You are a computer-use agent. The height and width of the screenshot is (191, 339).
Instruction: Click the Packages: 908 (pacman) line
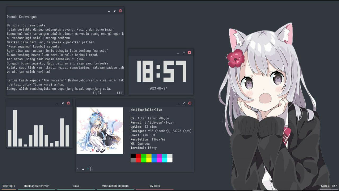(161, 131)
